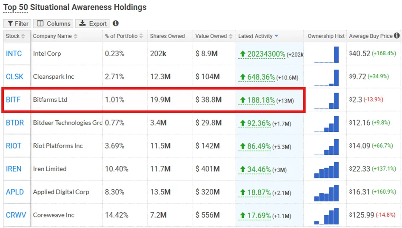The width and height of the screenshot is (402, 228).
Task: Open the Columns chooser button
Action: point(53,23)
